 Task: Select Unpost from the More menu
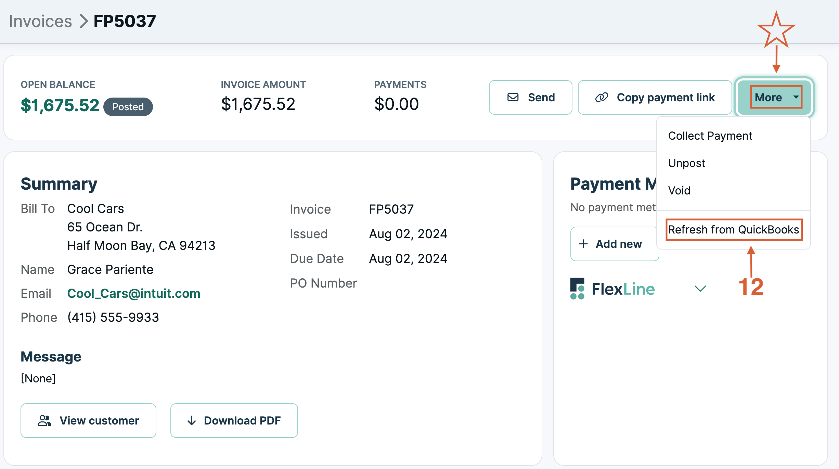[686, 163]
